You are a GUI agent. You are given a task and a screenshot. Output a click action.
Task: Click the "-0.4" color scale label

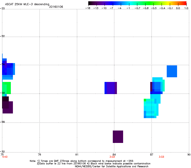click(x=162, y=8)
